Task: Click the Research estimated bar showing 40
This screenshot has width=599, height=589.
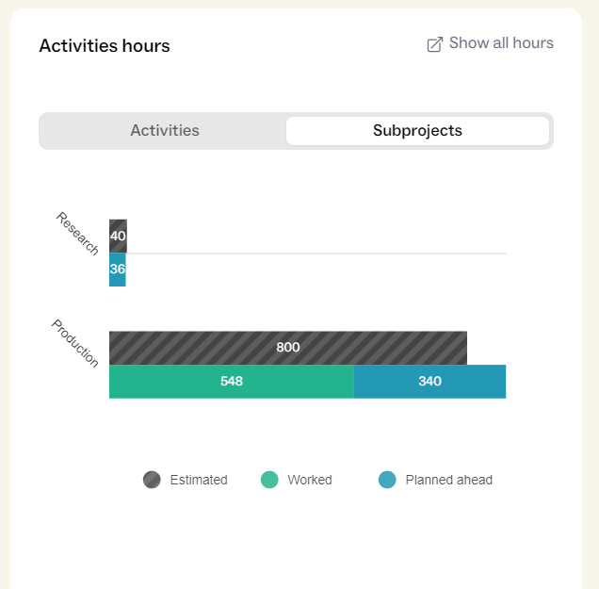Action: [118, 237]
